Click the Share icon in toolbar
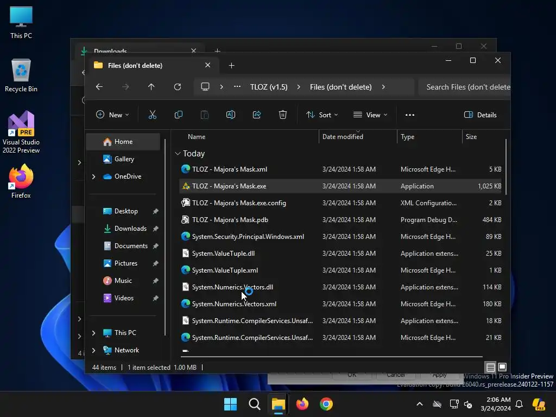The width and height of the screenshot is (556, 417). (x=257, y=115)
